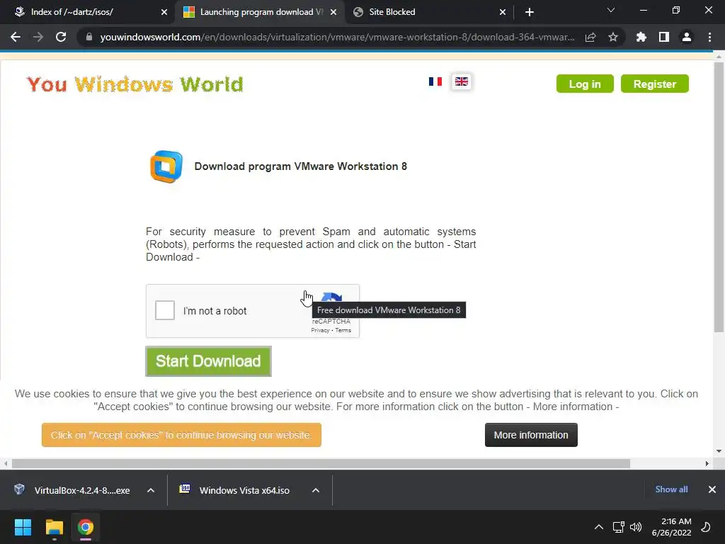Switch to Index of /~dartz/isos/ tab
Viewport: 725px width, 544px height.
[86, 12]
